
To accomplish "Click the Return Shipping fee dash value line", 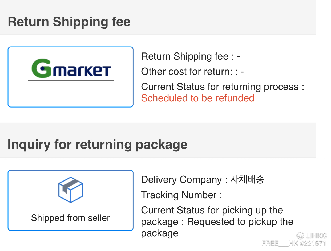I will [191, 56].
